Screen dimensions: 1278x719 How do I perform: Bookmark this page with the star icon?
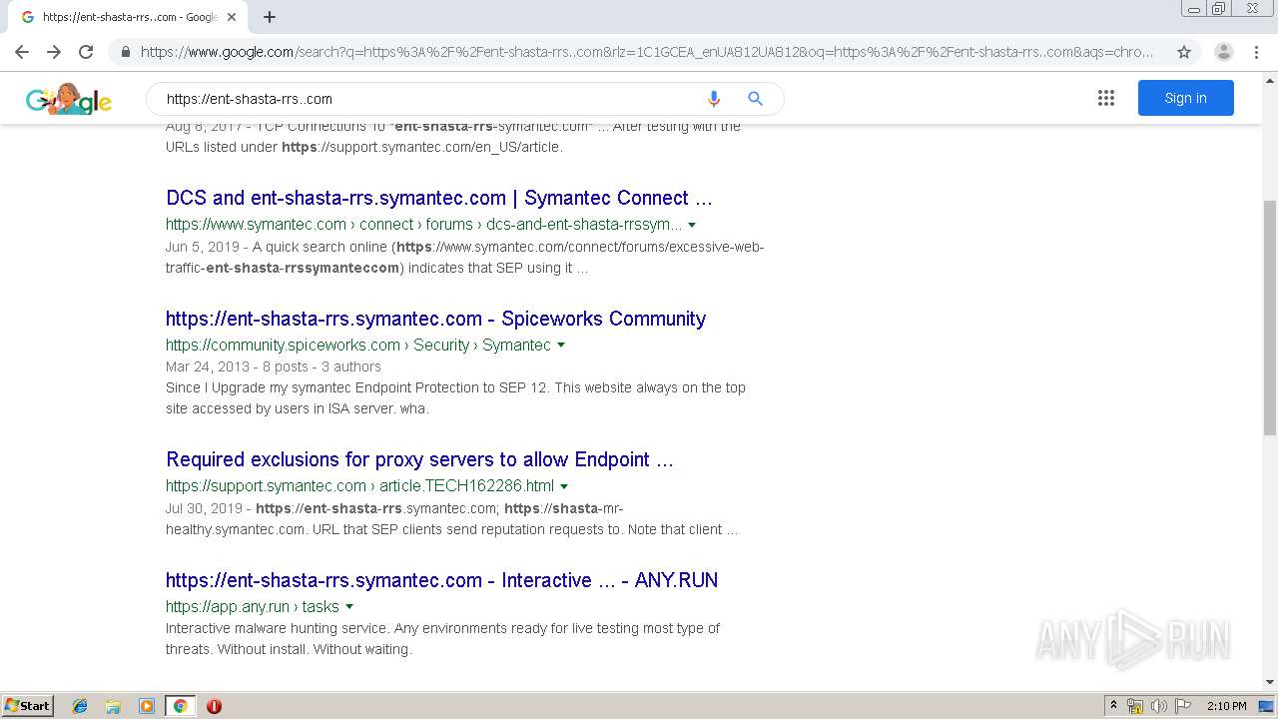1184,52
